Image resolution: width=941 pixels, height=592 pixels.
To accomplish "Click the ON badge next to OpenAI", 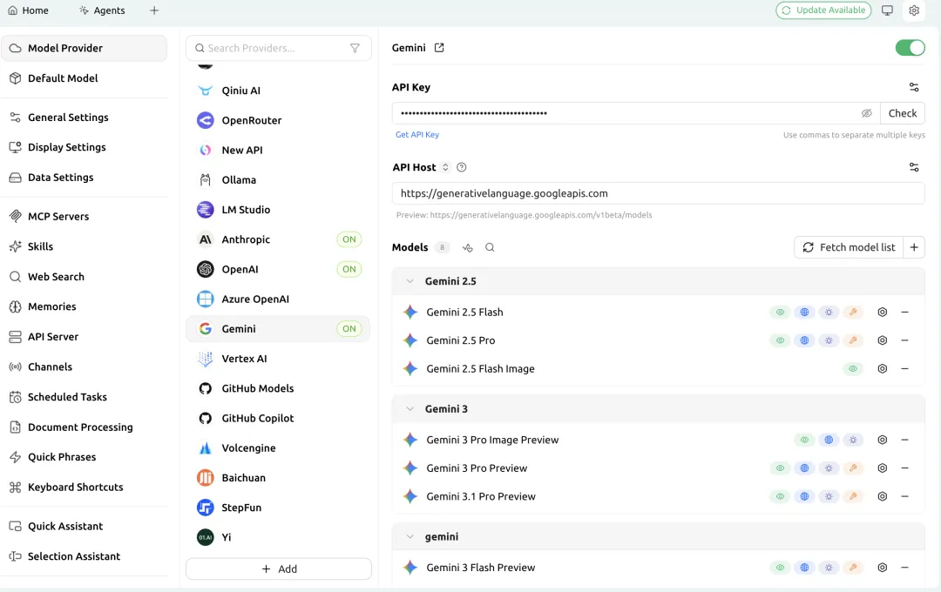I will pos(349,269).
